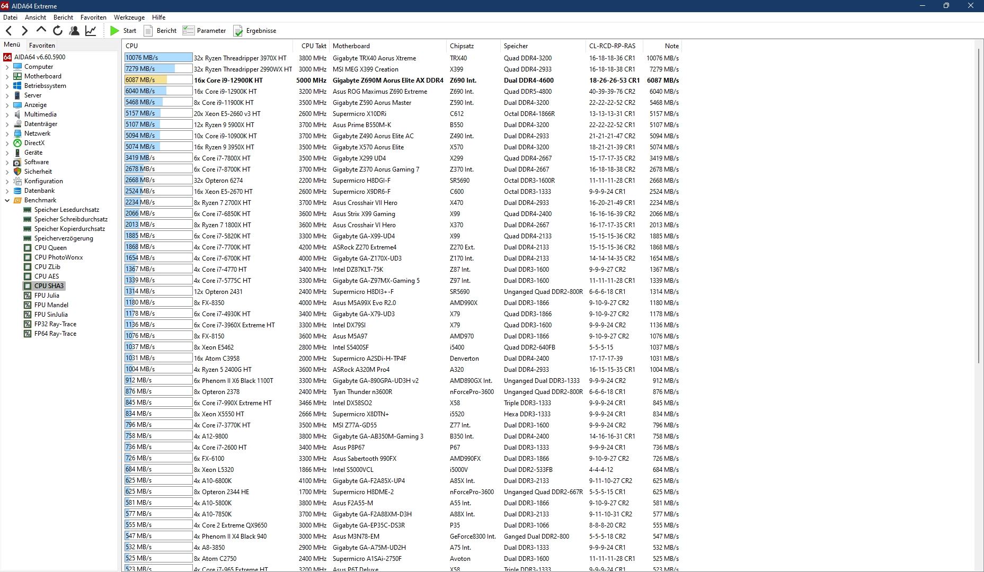Click the 10076 MB/s result bar
The image size is (984, 572).
158,58
